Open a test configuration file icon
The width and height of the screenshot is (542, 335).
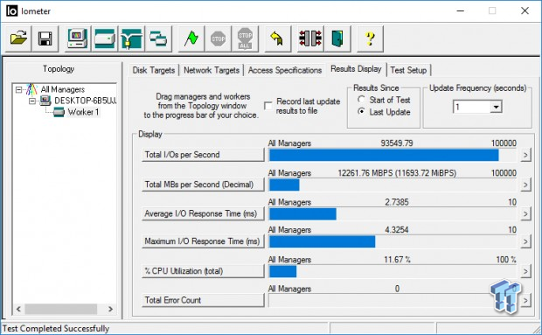(x=18, y=38)
